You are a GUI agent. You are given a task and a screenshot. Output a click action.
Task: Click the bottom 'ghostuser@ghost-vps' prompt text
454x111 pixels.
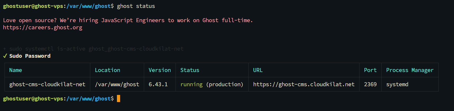[33, 99]
